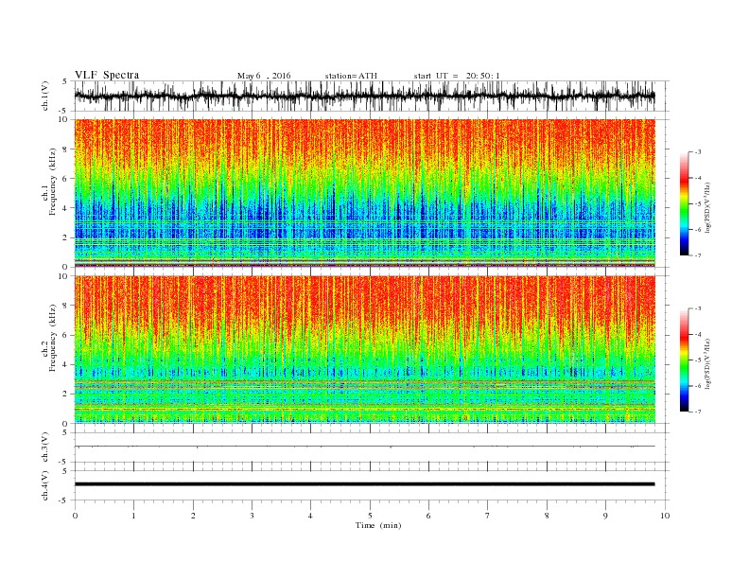Click the time axis tick label '7'

point(487,516)
